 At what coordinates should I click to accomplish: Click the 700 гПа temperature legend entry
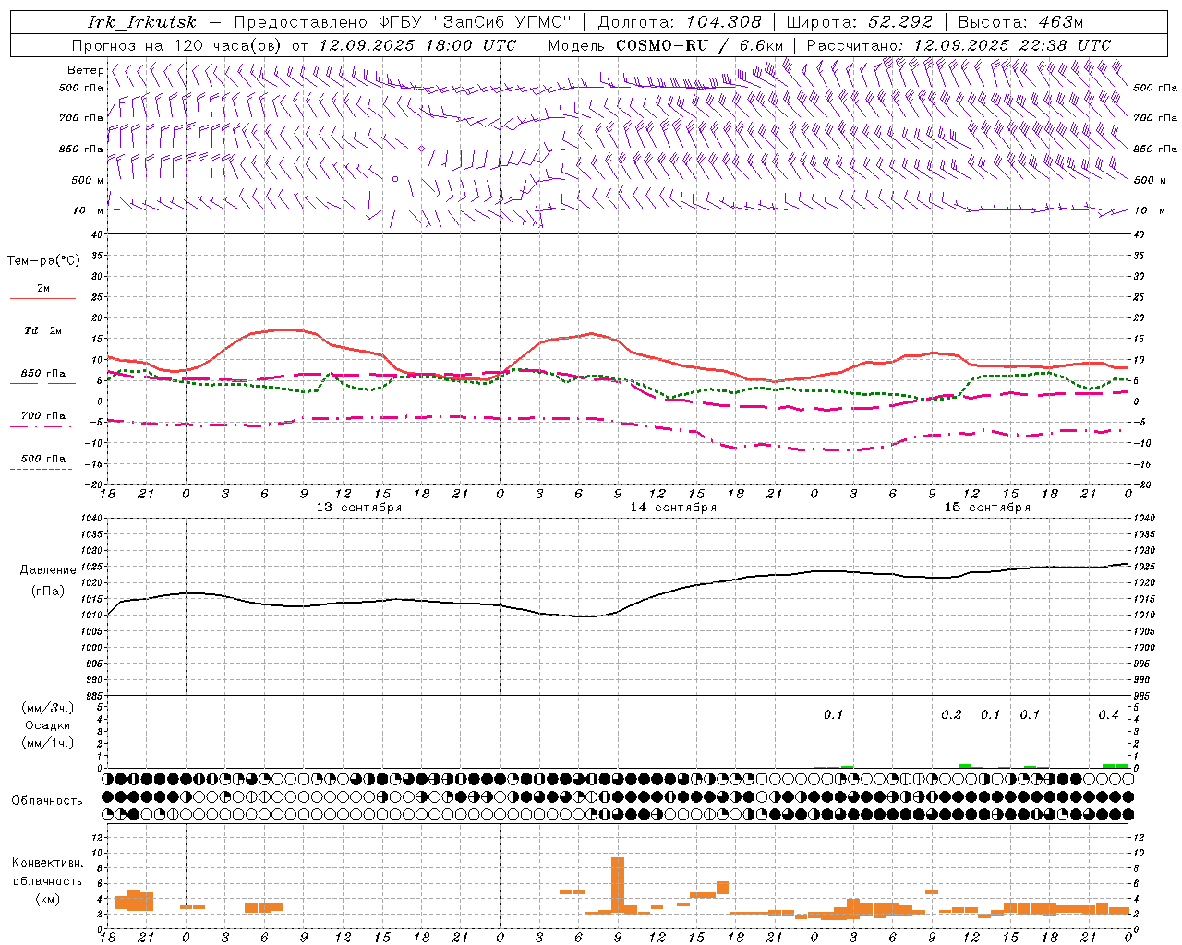point(43,415)
